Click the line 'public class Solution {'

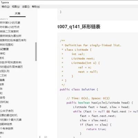[79, 89]
